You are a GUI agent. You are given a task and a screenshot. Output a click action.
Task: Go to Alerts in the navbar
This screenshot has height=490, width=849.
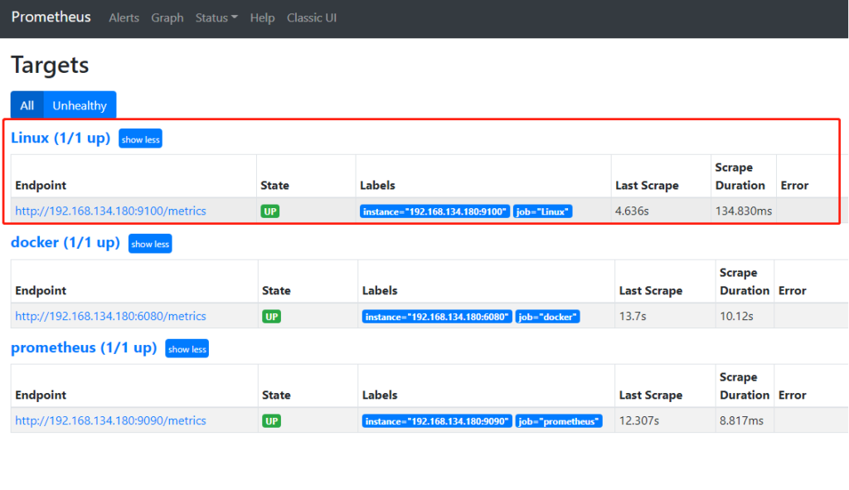point(124,18)
